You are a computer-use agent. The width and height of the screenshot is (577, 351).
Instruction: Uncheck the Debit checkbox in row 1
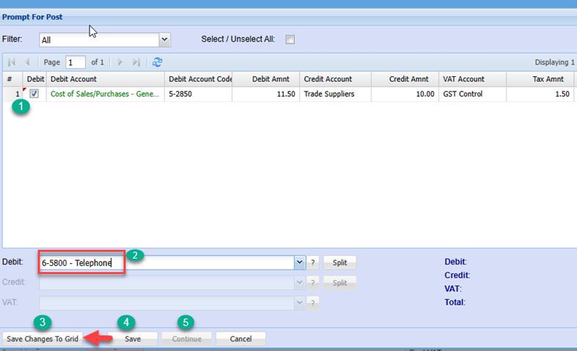tap(34, 94)
